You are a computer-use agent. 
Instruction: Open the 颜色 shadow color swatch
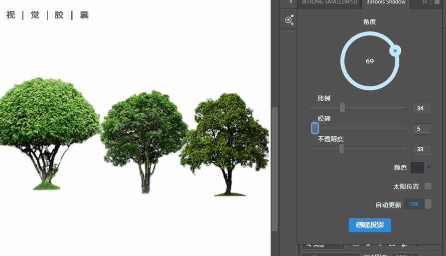click(x=417, y=167)
